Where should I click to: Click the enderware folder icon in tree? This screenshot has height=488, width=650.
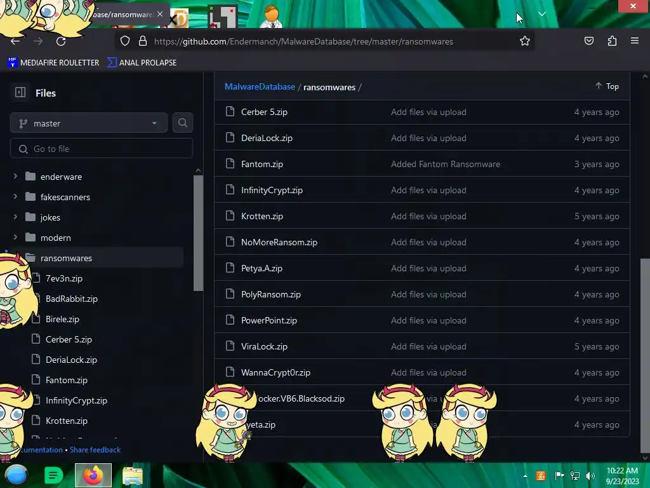pos(30,177)
